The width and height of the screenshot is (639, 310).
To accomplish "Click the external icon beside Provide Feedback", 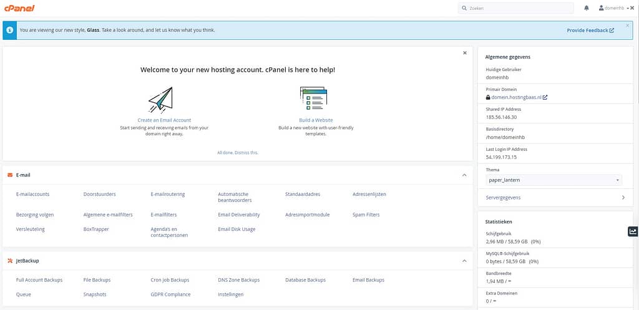I will point(612,30).
